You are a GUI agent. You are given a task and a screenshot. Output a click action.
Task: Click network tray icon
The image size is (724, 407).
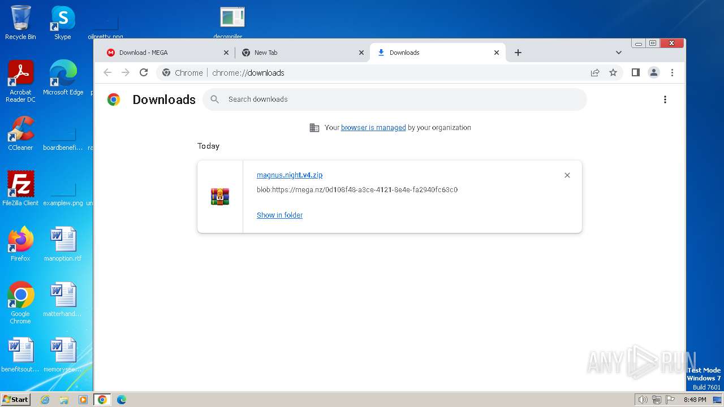(657, 400)
